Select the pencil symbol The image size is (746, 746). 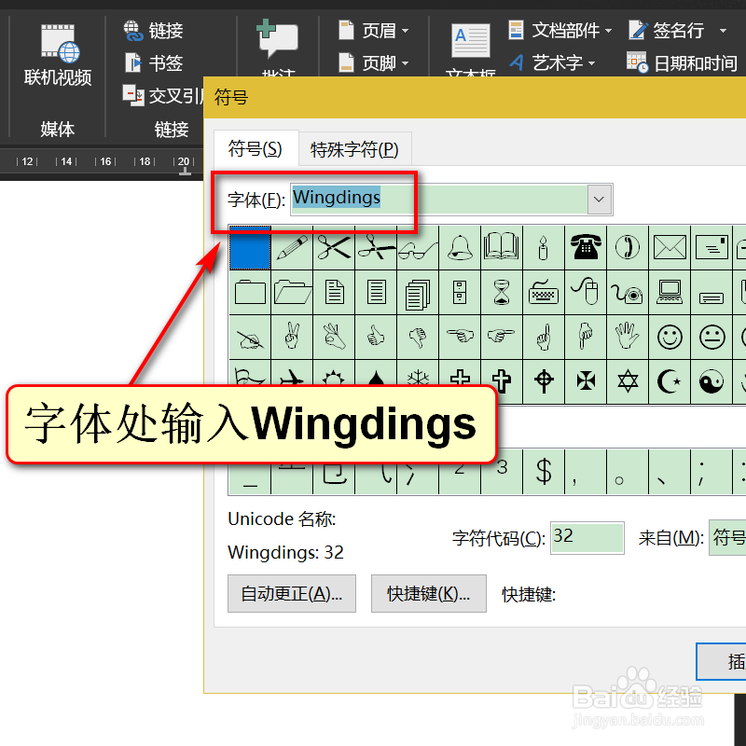(x=292, y=248)
